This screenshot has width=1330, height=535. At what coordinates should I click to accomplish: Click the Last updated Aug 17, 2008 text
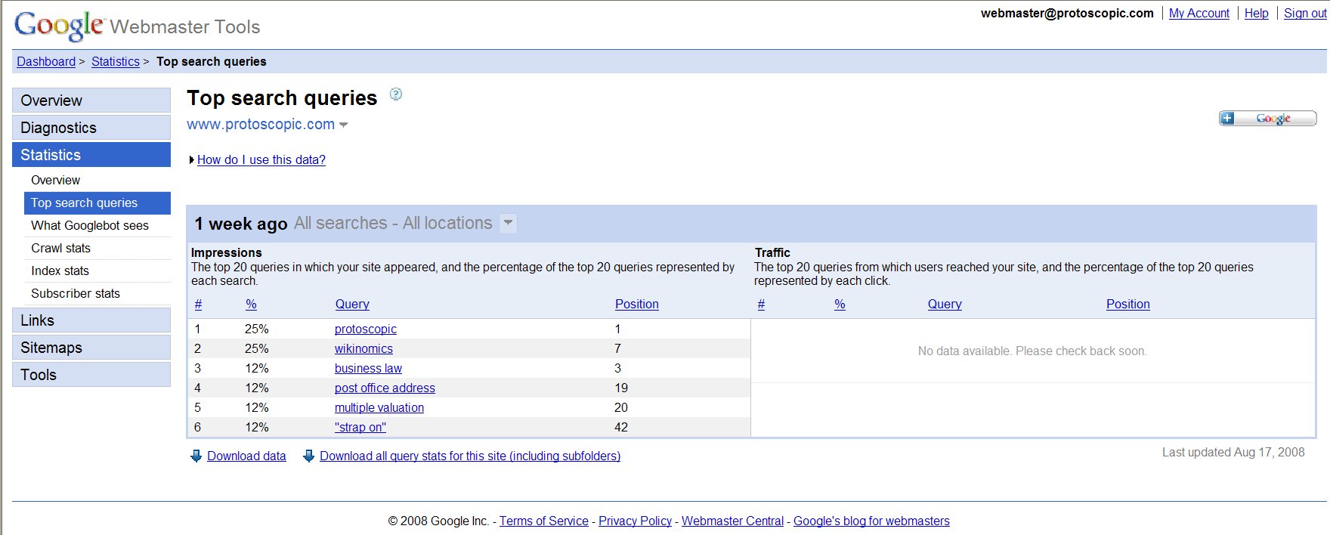pyautogui.click(x=1233, y=452)
